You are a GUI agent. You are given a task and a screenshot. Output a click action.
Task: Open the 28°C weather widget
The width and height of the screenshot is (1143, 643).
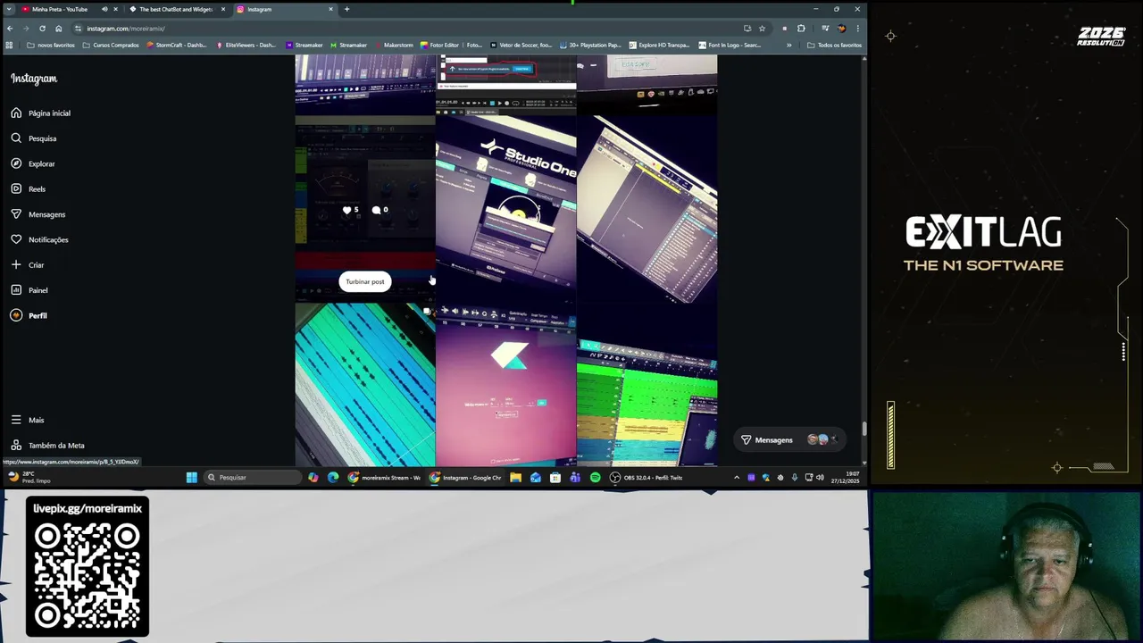tap(29, 478)
